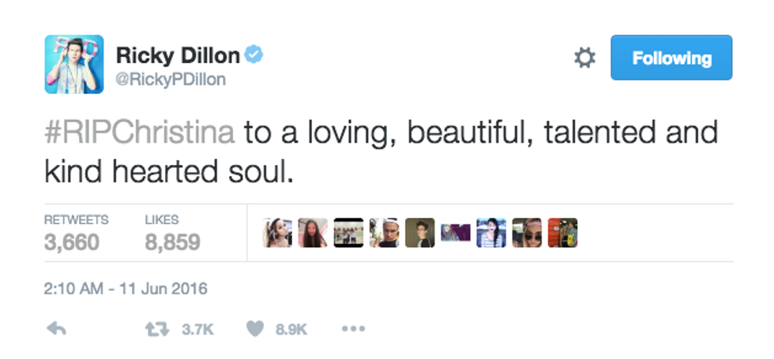Click the small purple liker avatar
The height and width of the screenshot is (359, 774).
455,233
